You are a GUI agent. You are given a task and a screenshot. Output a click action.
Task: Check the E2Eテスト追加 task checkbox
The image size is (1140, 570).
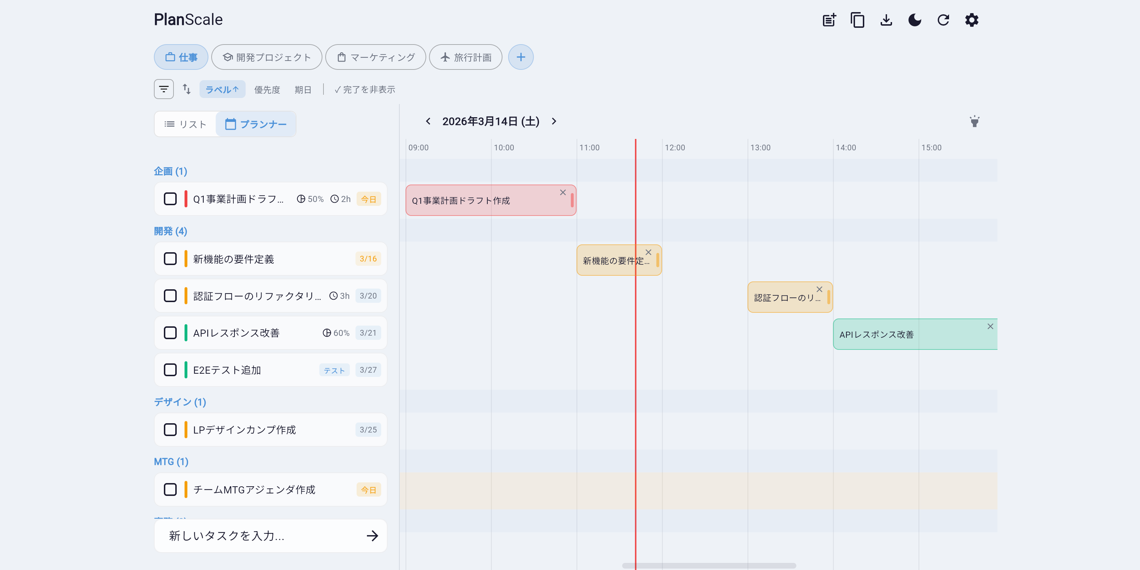[170, 370]
